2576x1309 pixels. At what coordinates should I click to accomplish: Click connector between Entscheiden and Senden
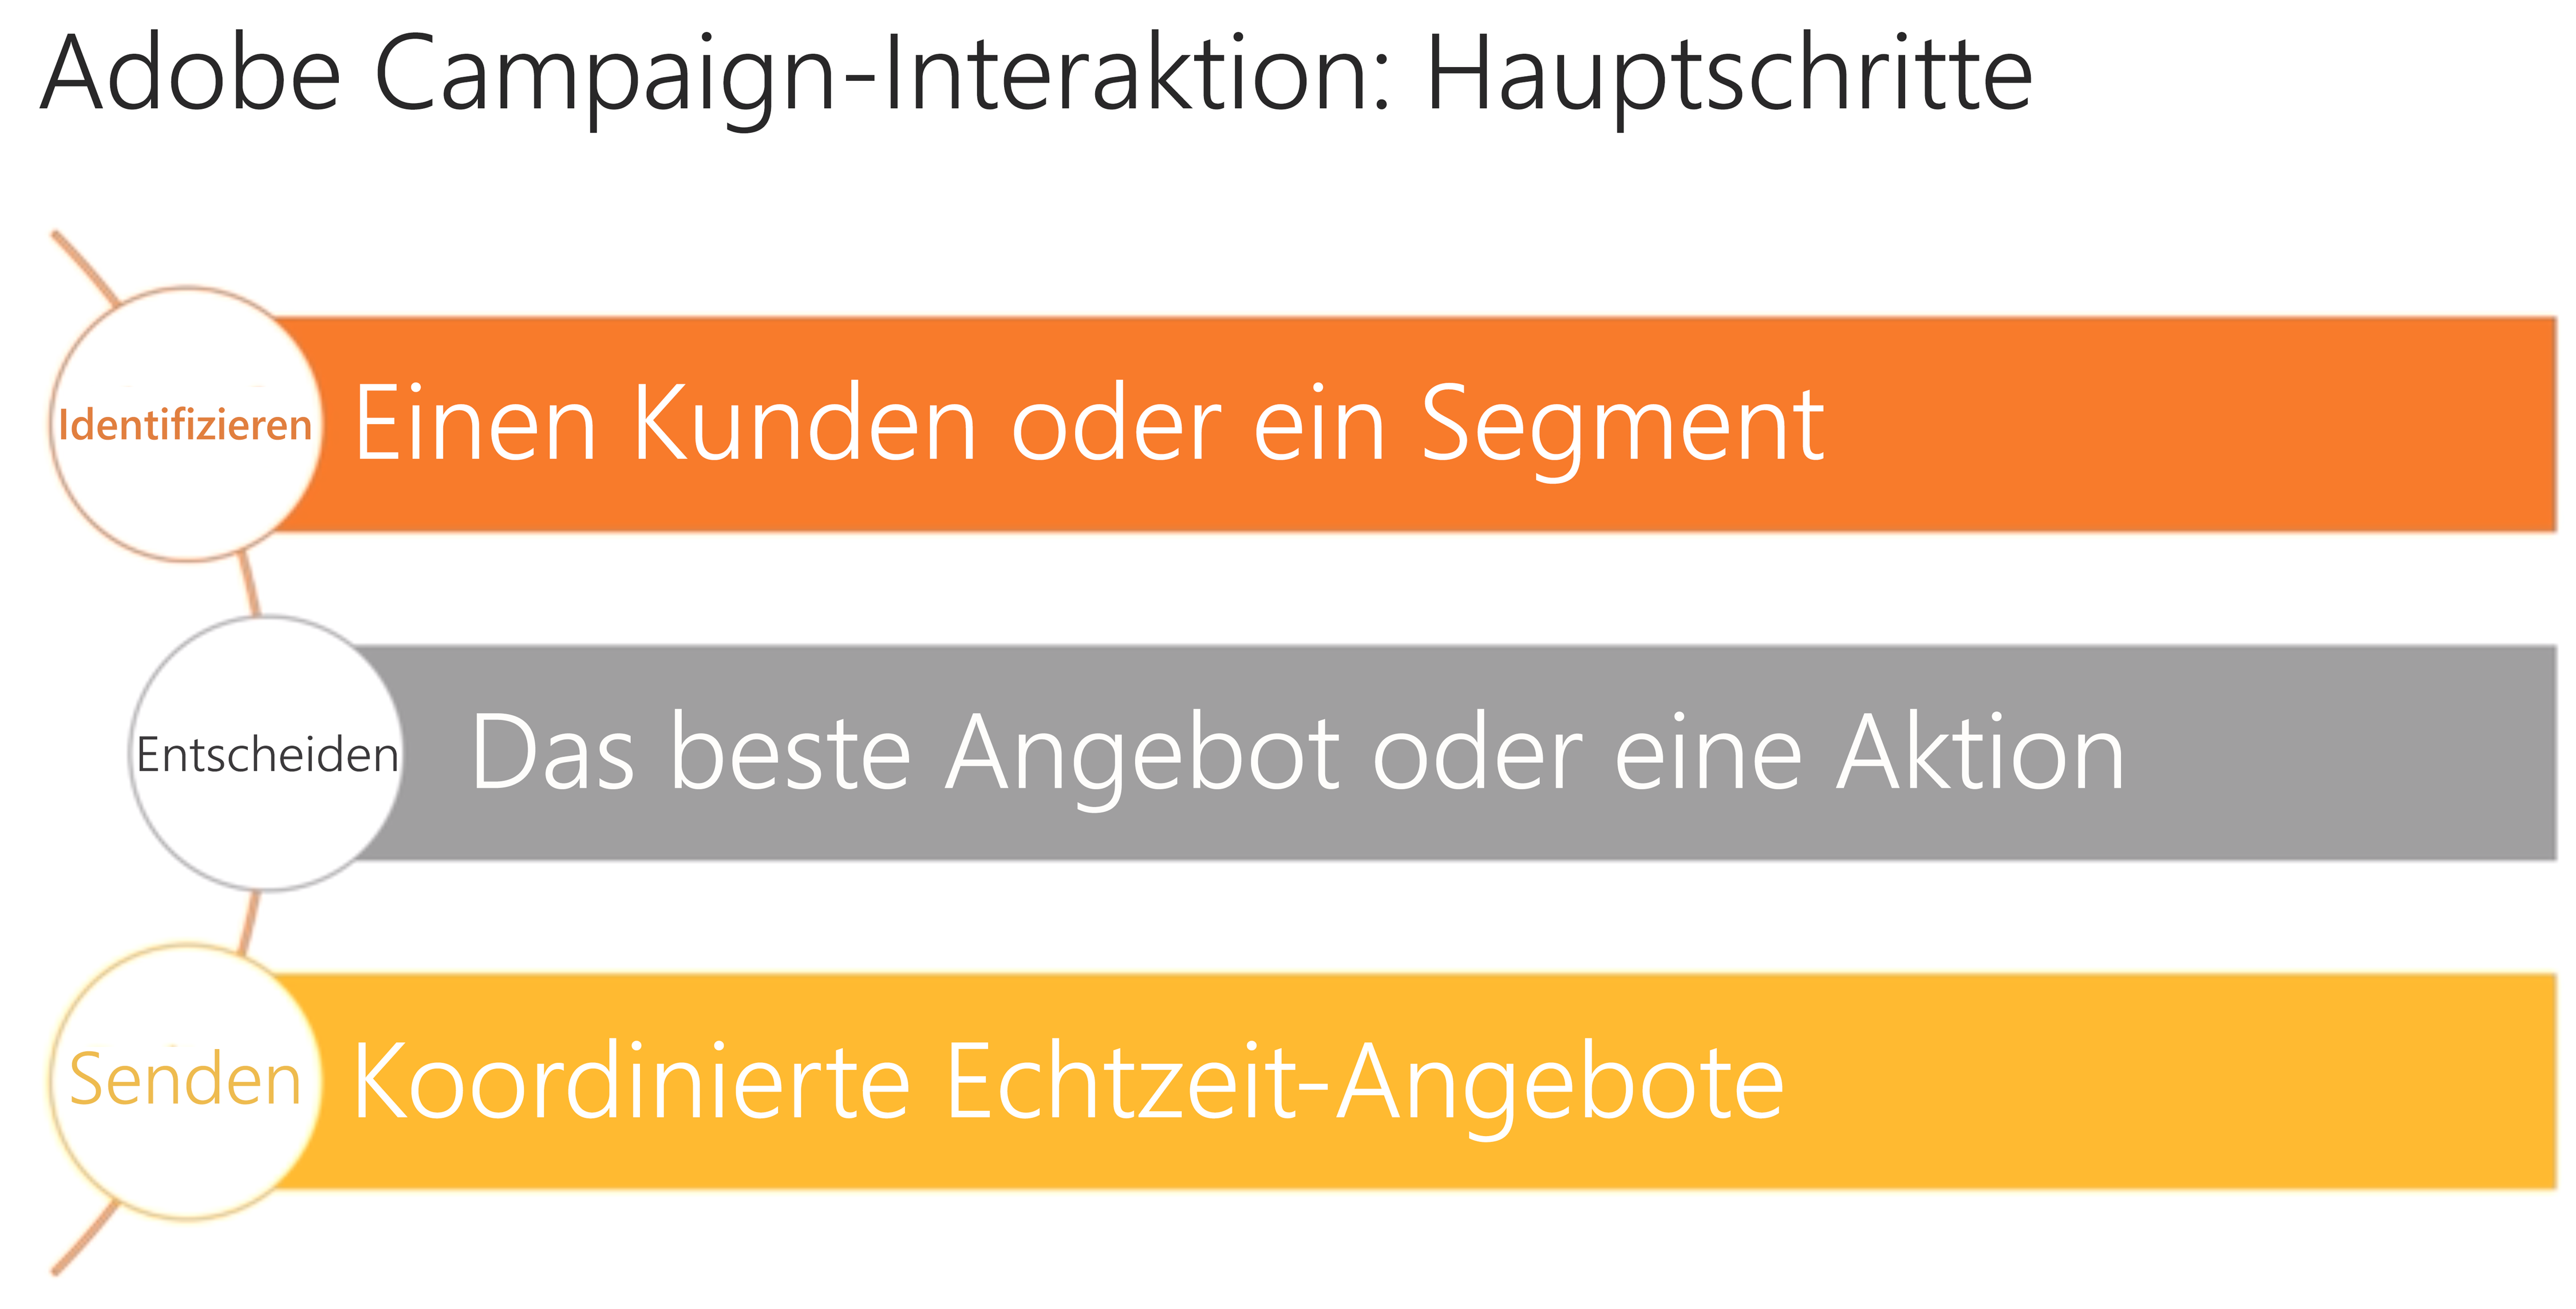[250, 921]
